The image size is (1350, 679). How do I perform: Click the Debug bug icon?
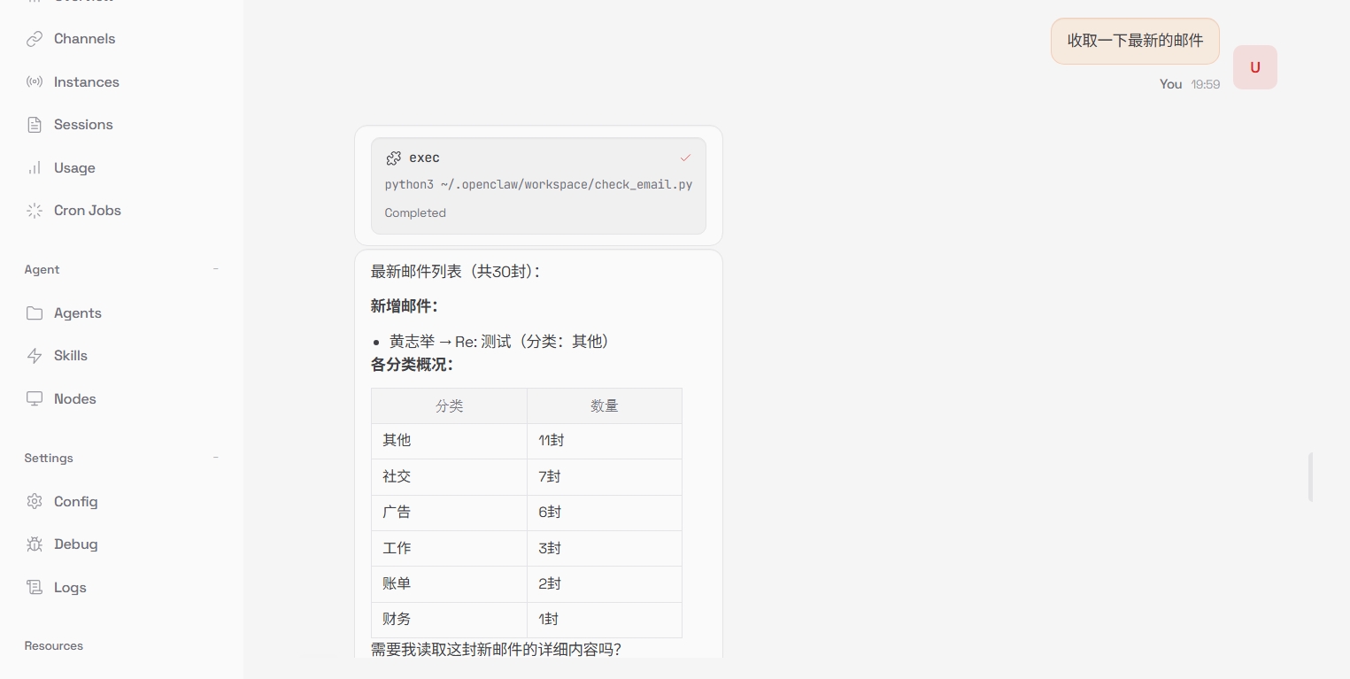(x=35, y=544)
